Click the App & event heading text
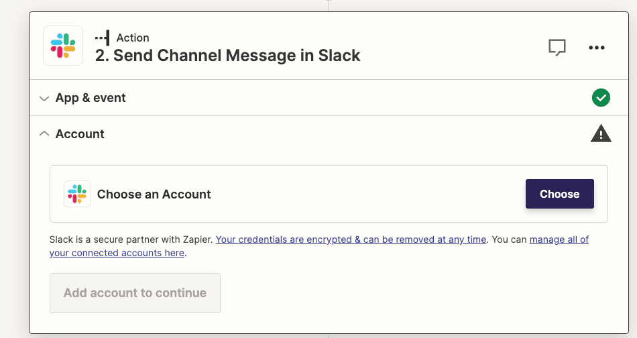637x338 pixels. pos(91,98)
